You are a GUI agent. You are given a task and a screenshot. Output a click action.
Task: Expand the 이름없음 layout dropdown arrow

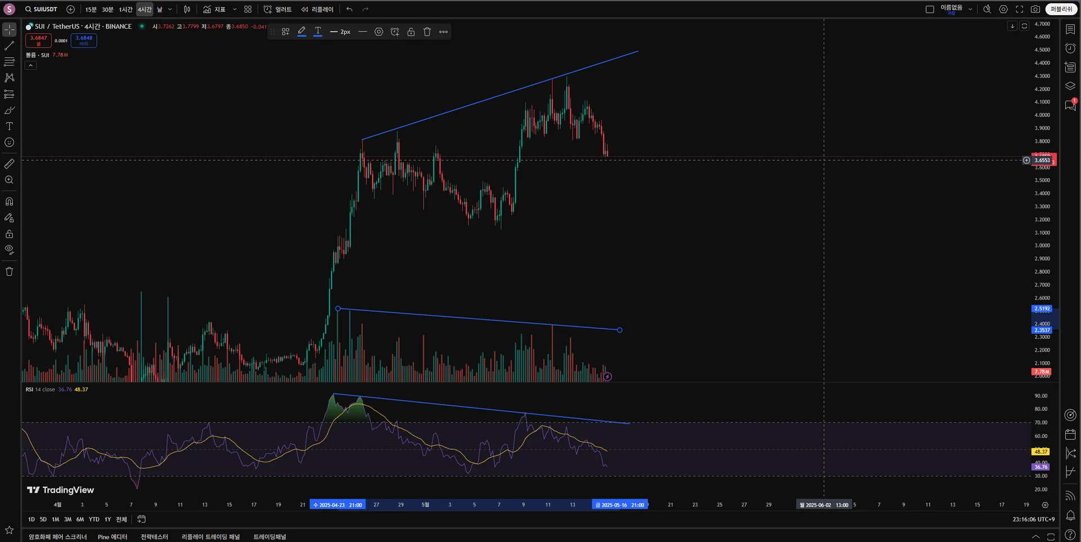(970, 10)
